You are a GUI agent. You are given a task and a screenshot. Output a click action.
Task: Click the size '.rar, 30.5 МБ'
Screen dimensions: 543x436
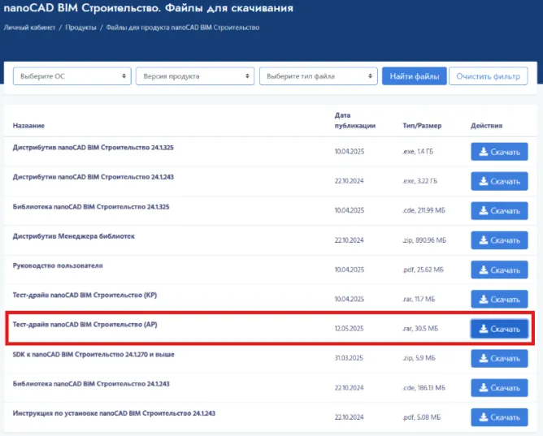[x=420, y=329]
